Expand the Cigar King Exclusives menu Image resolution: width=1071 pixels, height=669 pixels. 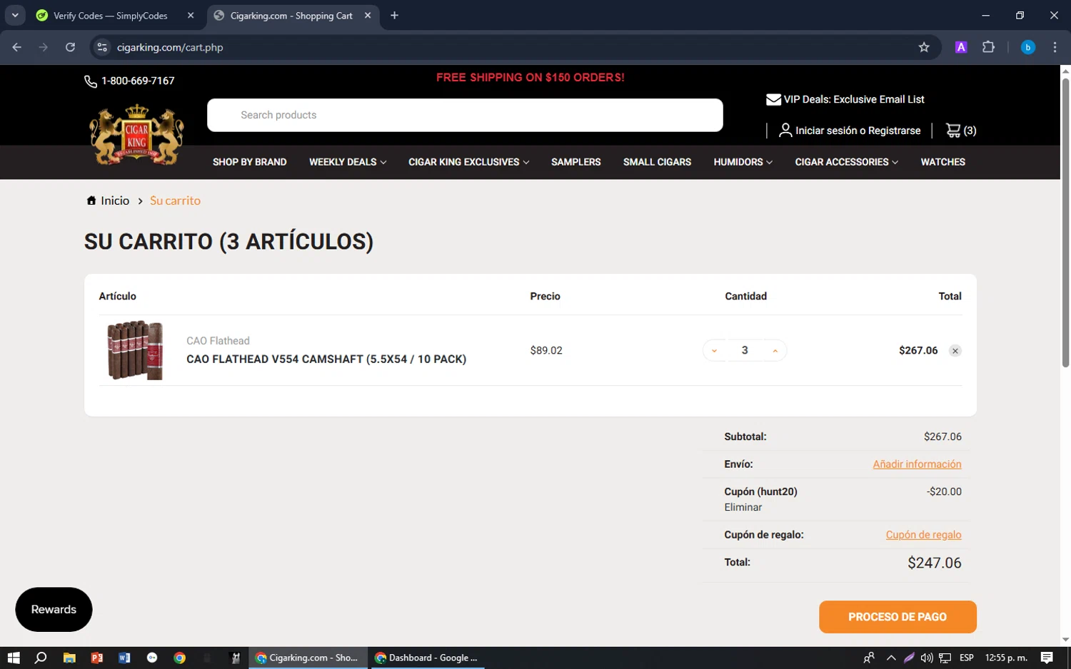(x=468, y=162)
